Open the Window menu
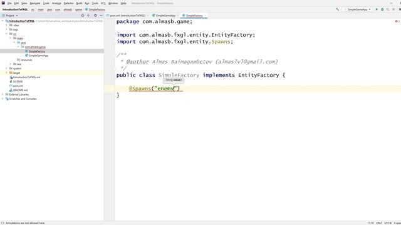The image size is (401, 225). (x=113, y=3)
